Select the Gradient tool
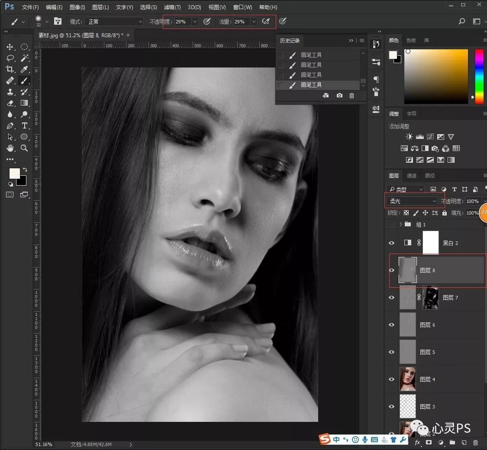Image resolution: width=487 pixels, height=450 pixels. [24, 103]
